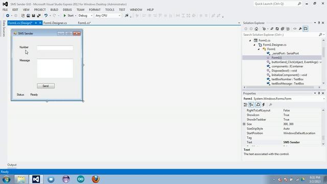Click the Windows Start orb
327x184 pixels.
(6, 179)
